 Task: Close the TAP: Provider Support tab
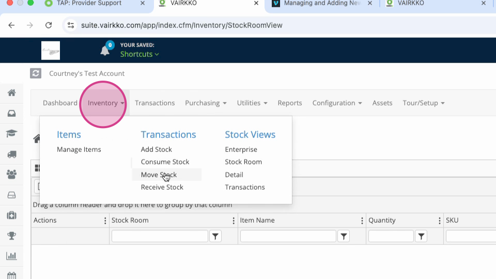pyautogui.click(x=143, y=3)
